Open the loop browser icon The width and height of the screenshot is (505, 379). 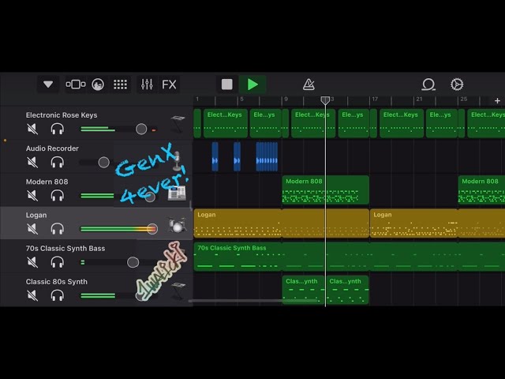(x=428, y=84)
